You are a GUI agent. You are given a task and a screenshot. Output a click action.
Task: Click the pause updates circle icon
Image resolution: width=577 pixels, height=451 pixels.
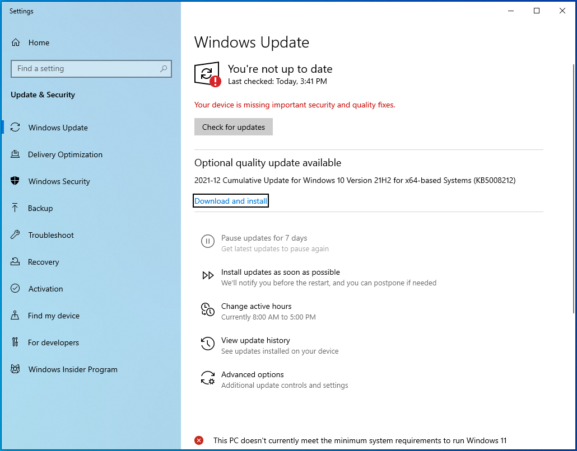(x=207, y=242)
